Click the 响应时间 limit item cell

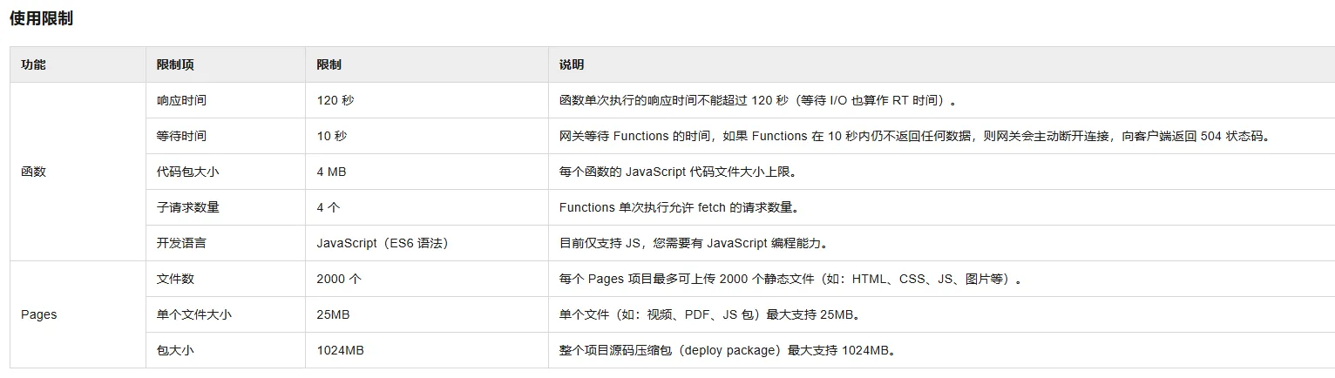tap(181, 100)
